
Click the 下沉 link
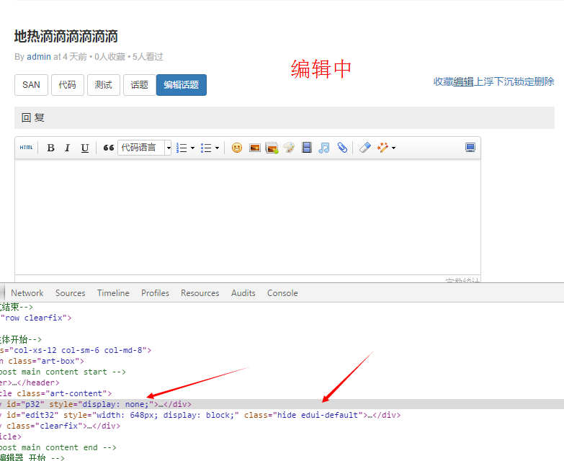(504, 81)
